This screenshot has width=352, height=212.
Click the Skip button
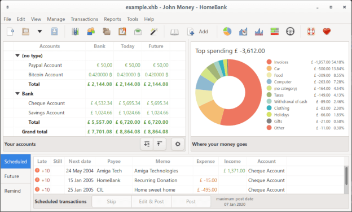click(x=112, y=201)
